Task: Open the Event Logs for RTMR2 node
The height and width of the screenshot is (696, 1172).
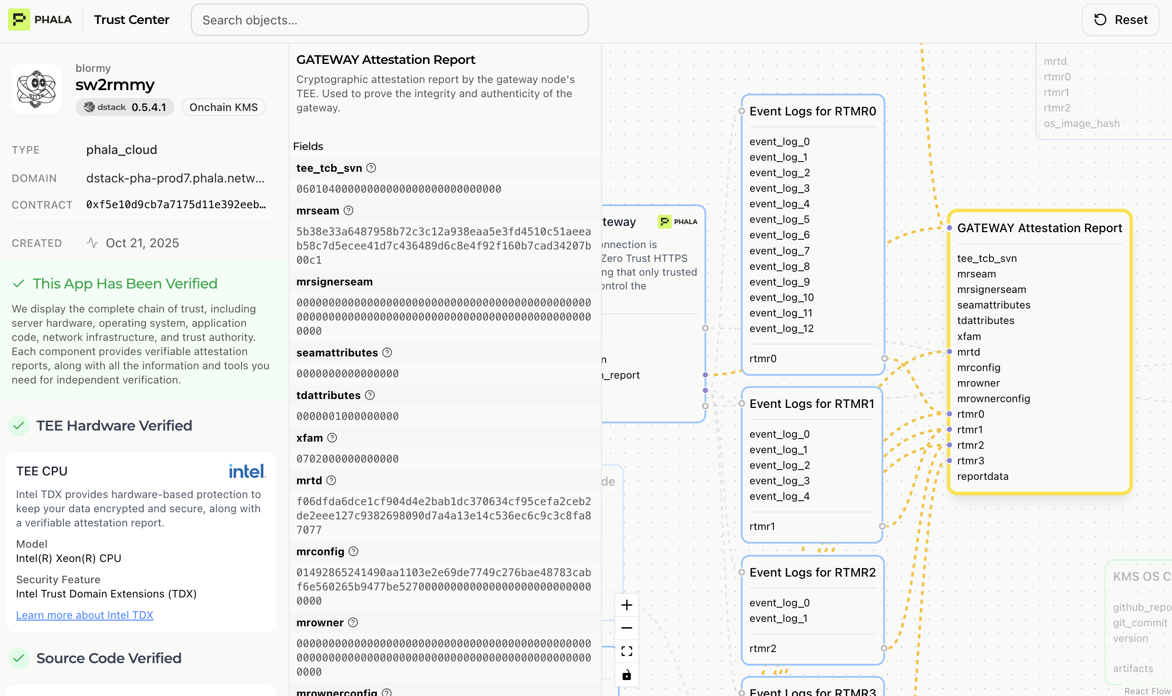Action: coord(812,572)
